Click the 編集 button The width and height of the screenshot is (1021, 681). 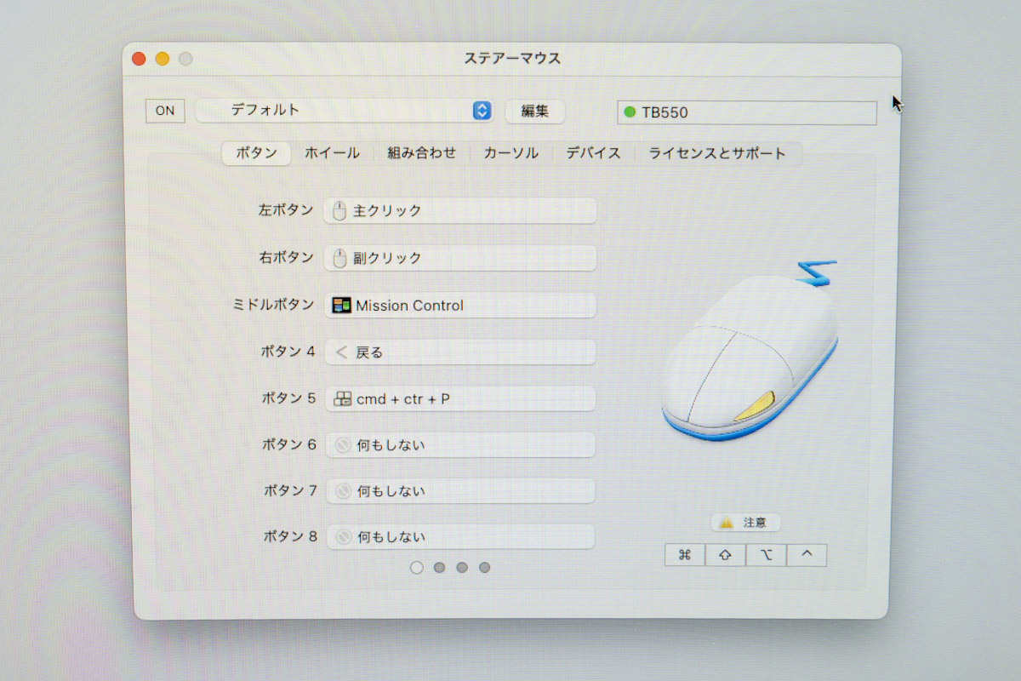[534, 111]
